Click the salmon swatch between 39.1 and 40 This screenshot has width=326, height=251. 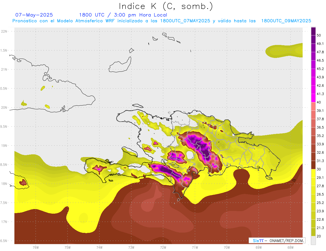click(x=314, y=106)
